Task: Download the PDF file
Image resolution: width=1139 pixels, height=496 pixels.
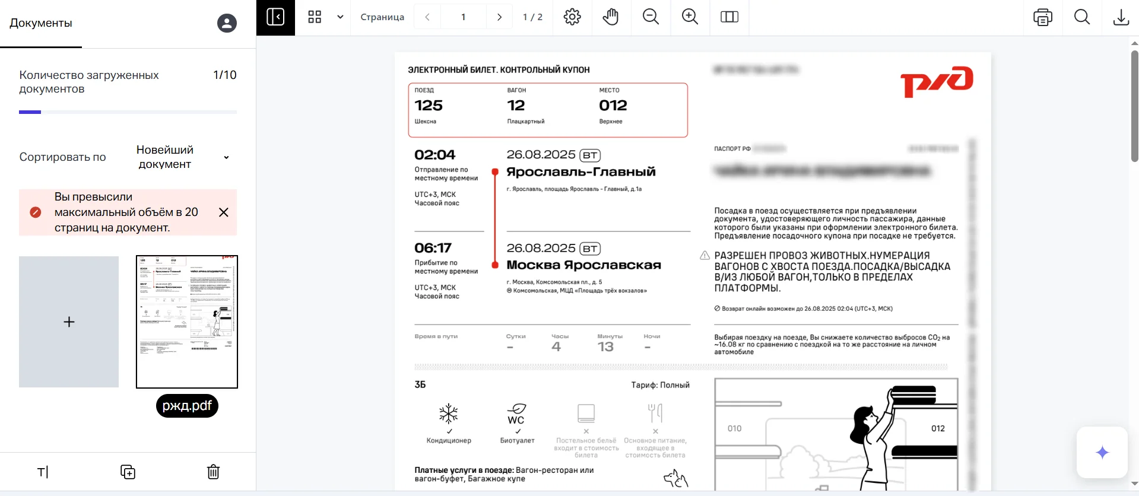Action: pyautogui.click(x=1121, y=17)
